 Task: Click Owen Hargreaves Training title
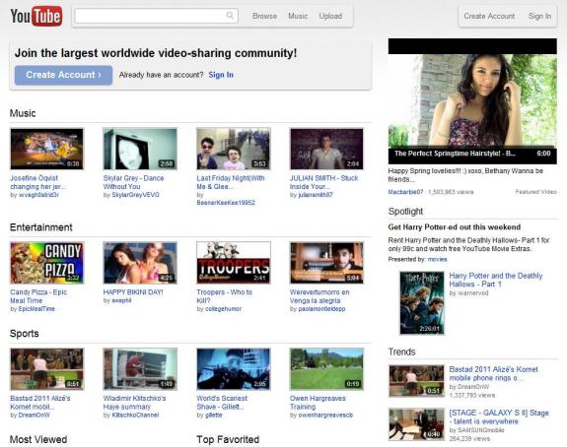(x=318, y=403)
